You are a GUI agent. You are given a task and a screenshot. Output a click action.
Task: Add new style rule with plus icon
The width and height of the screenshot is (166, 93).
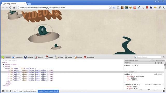pyautogui.click(x=155, y=63)
